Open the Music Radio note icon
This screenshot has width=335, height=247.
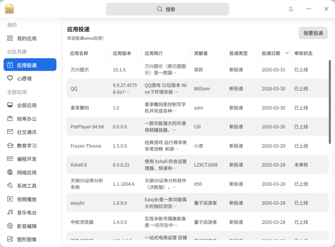click(10, 213)
